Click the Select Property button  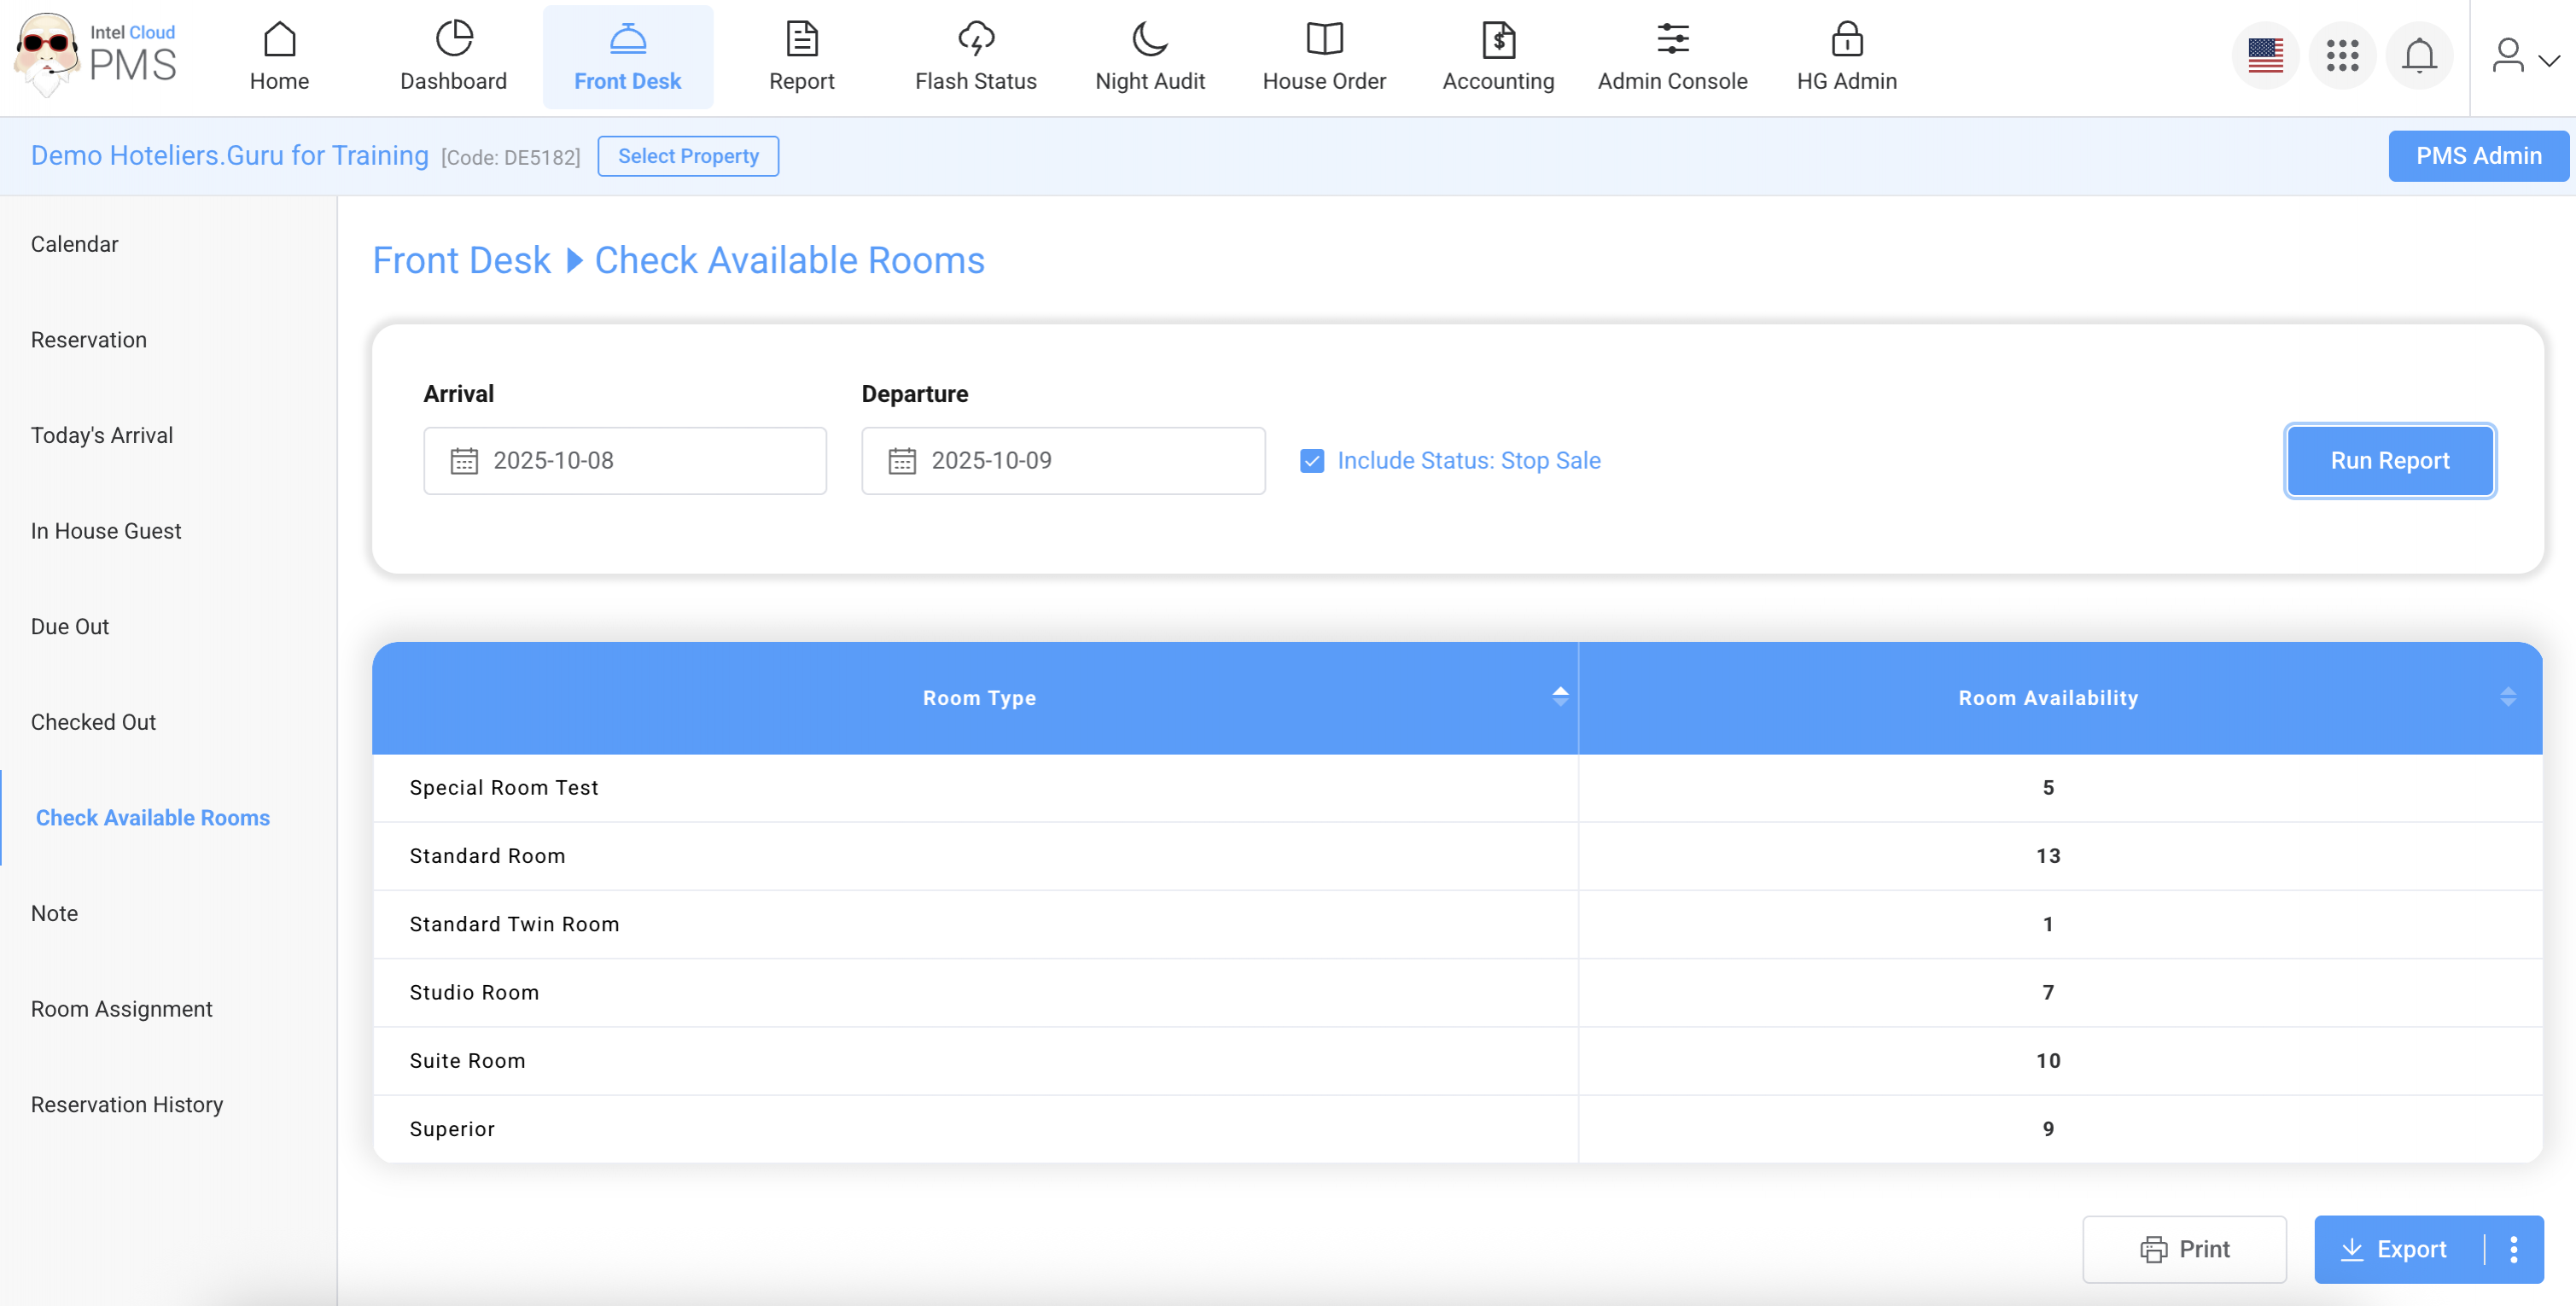click(687, 156)
